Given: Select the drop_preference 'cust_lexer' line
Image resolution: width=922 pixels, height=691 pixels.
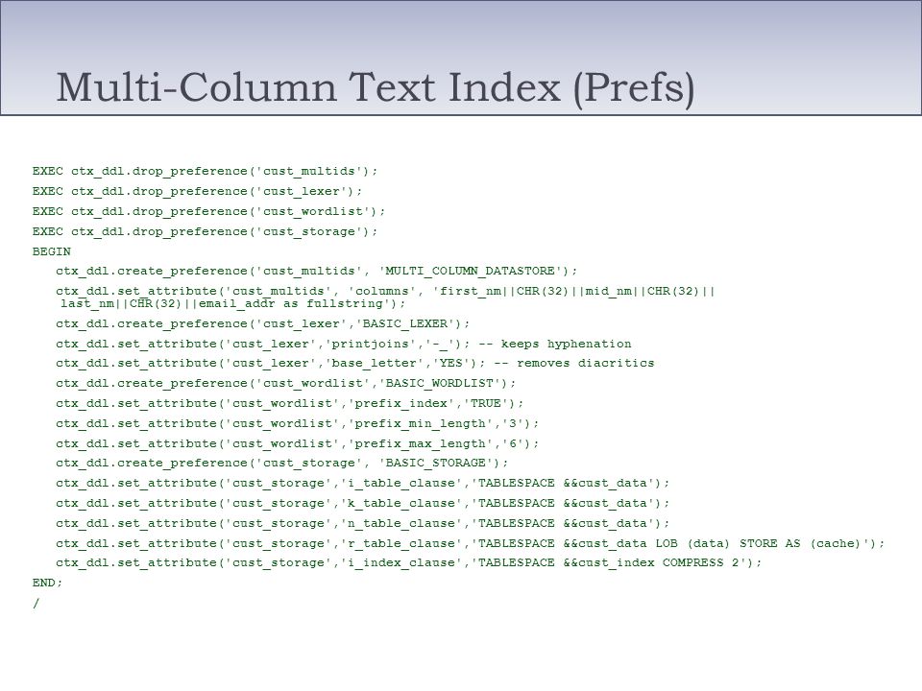Looking at the screenshot, I should pyautogui.click(x=198, y=192).
